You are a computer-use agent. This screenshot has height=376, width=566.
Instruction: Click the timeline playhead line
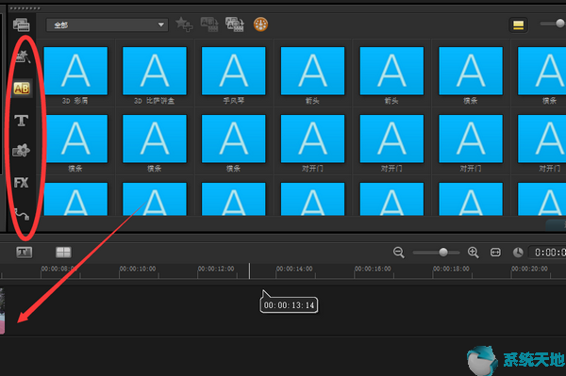pyautogui.click(x=249, y=271)
